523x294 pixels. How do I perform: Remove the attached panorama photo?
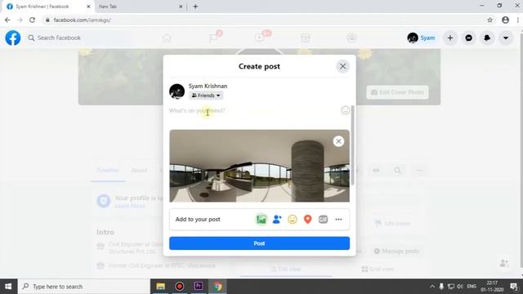click(338, 141)
